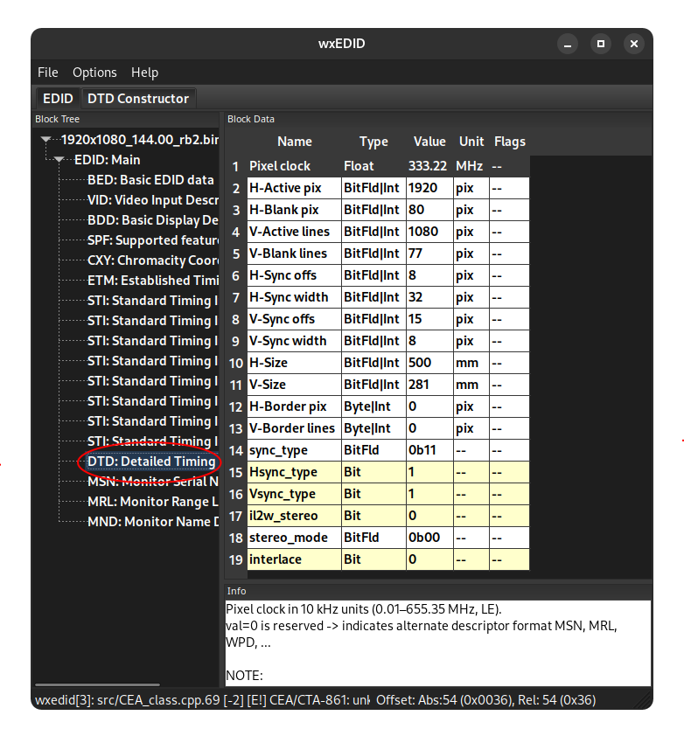This screenshot has width=684, height=743.
Task: Click the Value column header
Action: (429, 142)
